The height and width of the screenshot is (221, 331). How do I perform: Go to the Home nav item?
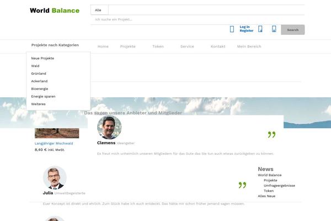(x=103, y=46)
